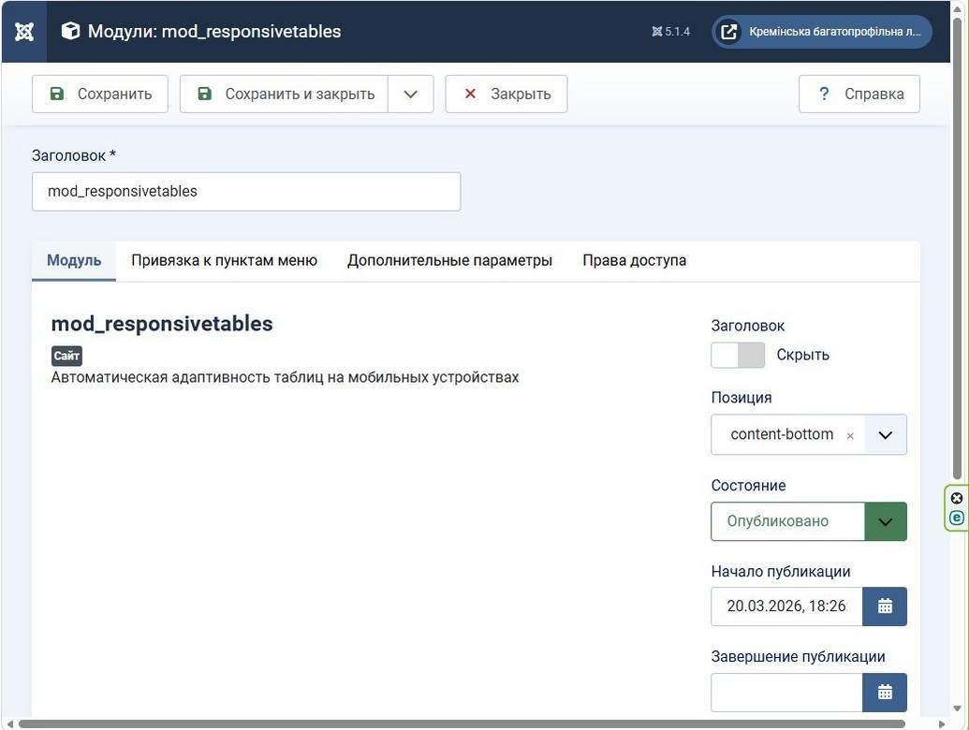Click the mod_responsivetables heading text
Viewport: 969px width, 730px height.
click(x=162, y=324)
